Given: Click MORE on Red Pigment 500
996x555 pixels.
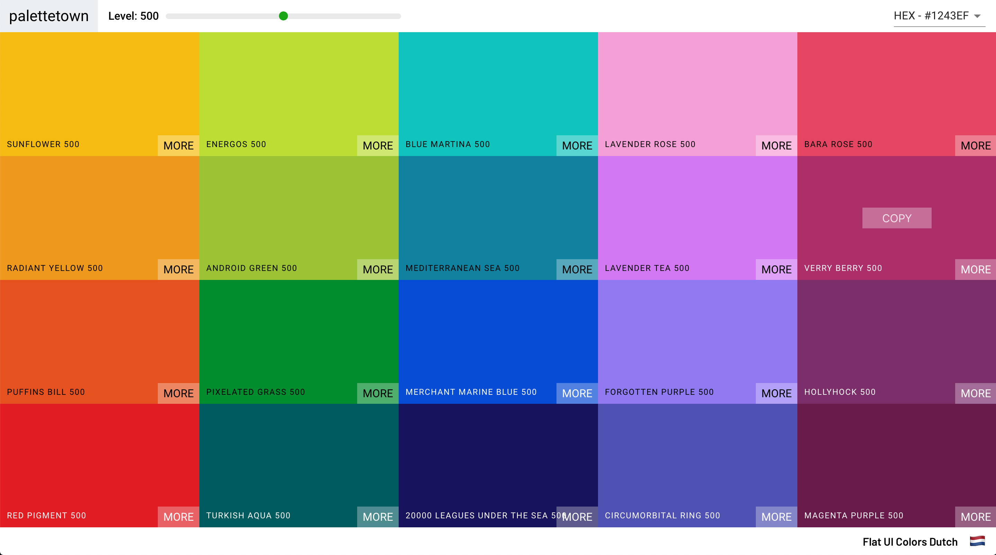Looking at the screenshot, I should coord(178,517).
